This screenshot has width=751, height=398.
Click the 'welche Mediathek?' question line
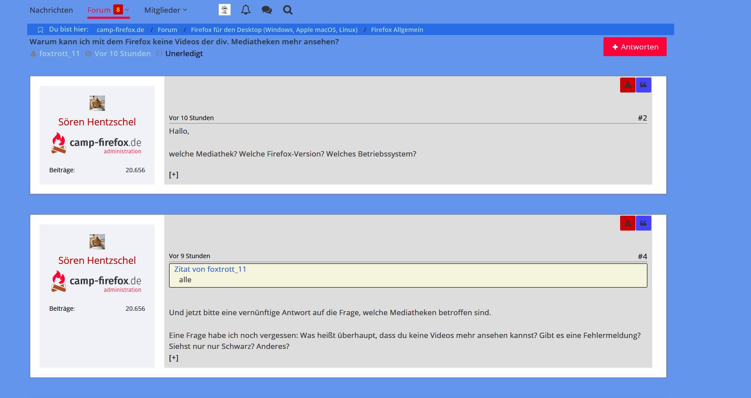tap(292, 154)
